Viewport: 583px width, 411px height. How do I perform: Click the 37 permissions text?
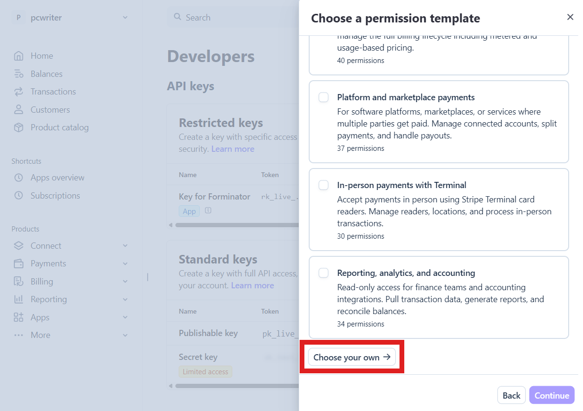click(x=361, y=148)
